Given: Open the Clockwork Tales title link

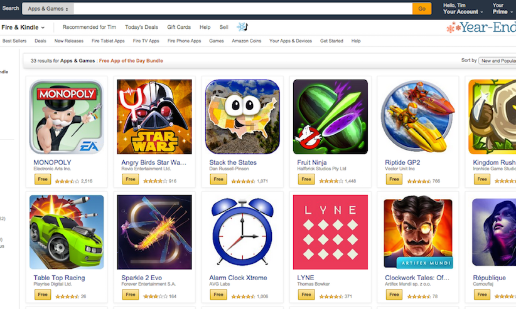Looking at the screenshot, I should [x=417, y=278].
